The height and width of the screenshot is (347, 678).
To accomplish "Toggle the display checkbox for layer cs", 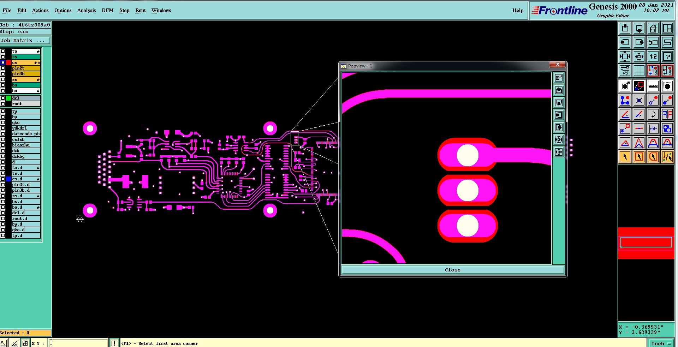I will click(3, 62).
